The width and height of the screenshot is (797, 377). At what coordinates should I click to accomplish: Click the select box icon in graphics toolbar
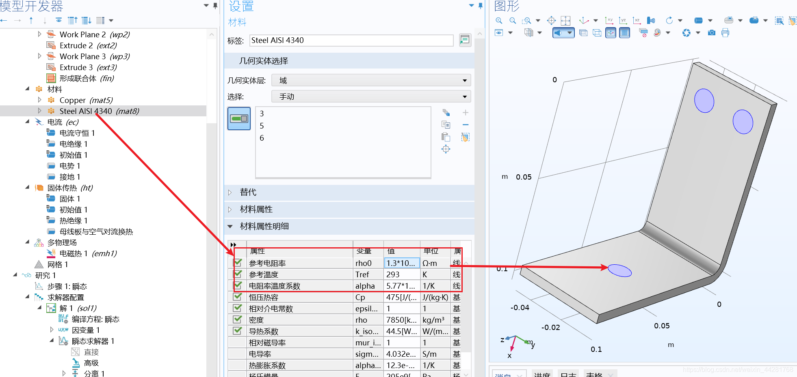tap(779, 20)
